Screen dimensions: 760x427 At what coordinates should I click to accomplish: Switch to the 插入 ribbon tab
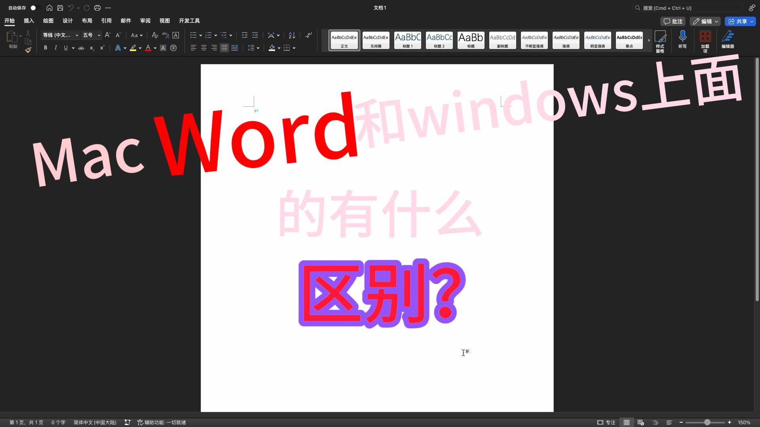pyautogui.click(x=29, y=21)
